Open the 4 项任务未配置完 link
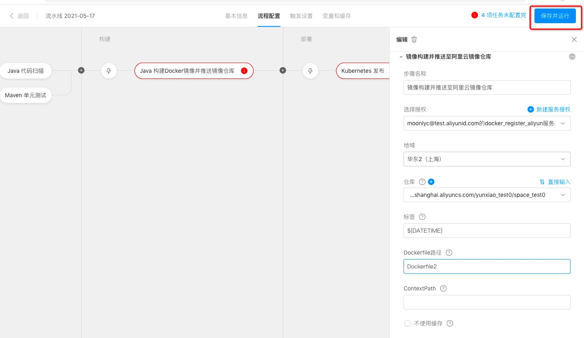 coord(504,15)
